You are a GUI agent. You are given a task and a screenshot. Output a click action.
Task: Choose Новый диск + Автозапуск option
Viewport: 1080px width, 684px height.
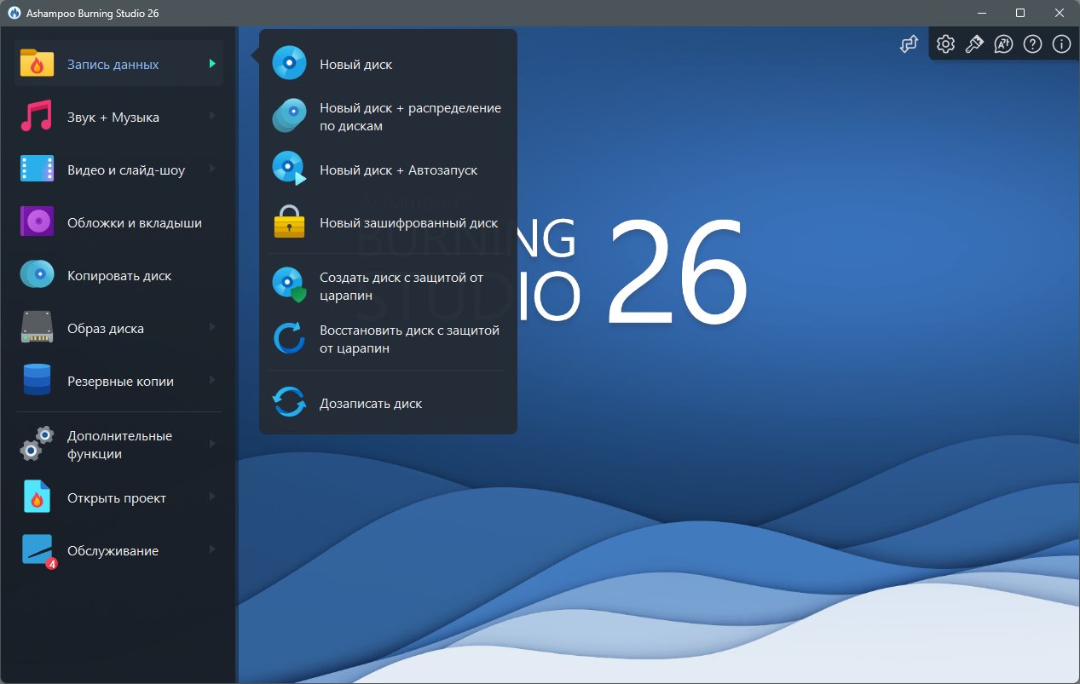point(398,170)
